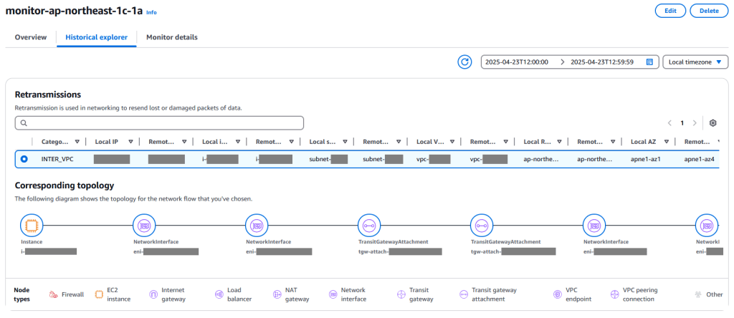Image resolution: width=734 pixels, height=318 pixels.
Task: Select the second TransitGatewayAttachment topology node
Action: (480, 225)
